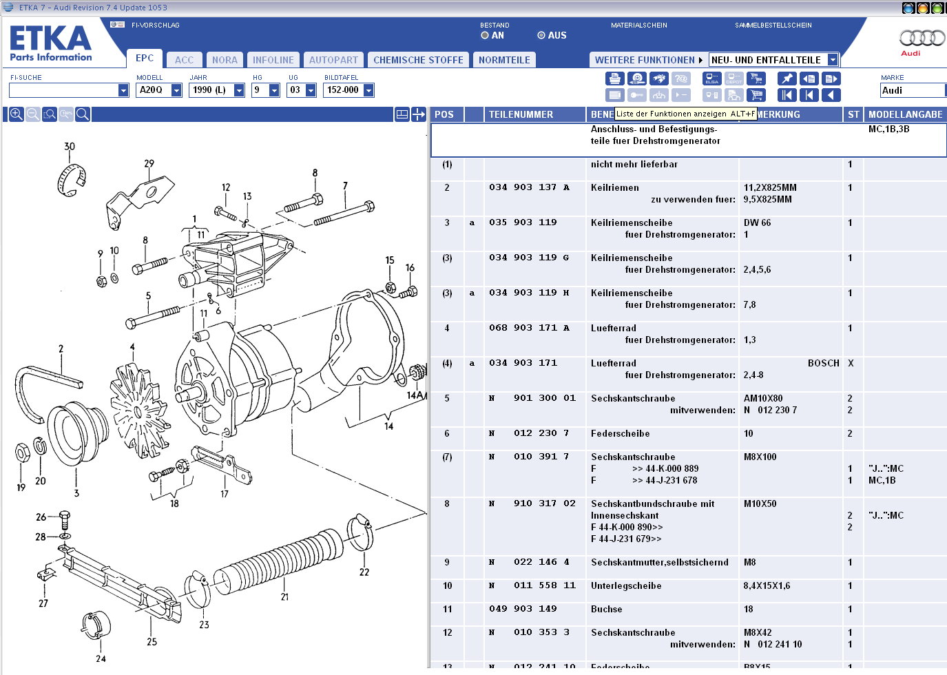Zoom in on the parts diagram
Image resolution: width=947 pixels, height=675 pixels.
[x=17, y=114]
